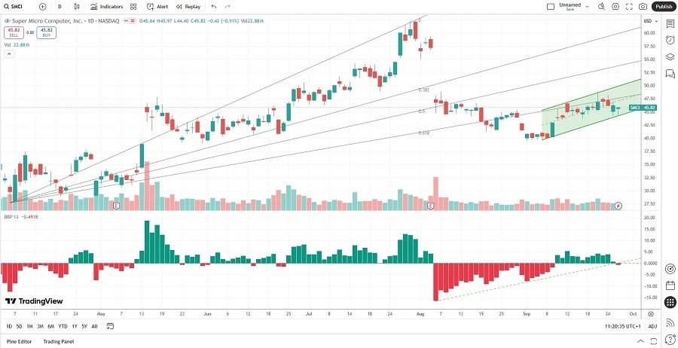The image size is (678, 348).
Task: Open the candlestick chart type selector
Action: (78, 6)
